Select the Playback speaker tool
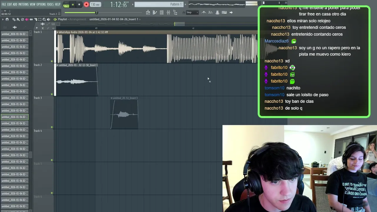377x212 pixels. 48,19
